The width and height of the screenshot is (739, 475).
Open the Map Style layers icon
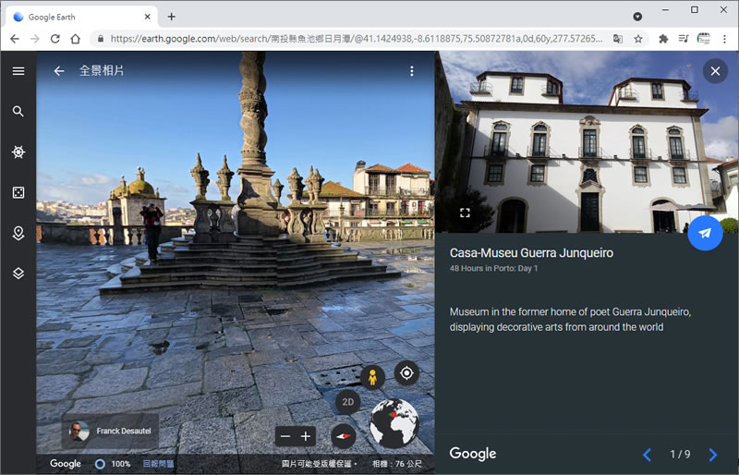pos(18,274)
